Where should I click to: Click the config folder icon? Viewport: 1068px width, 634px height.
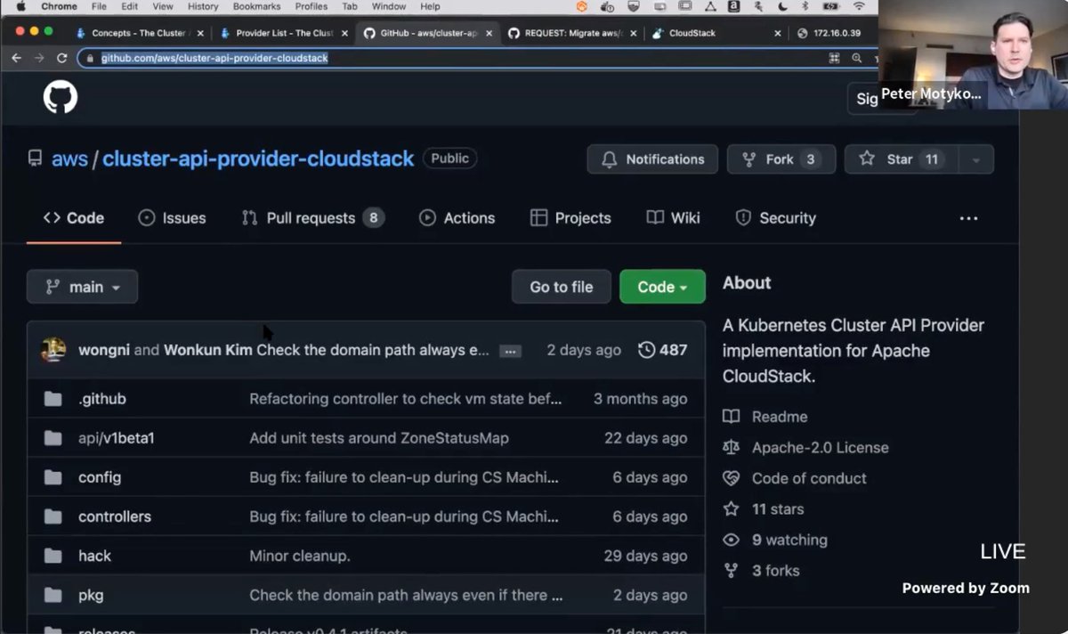click(53, 477)
